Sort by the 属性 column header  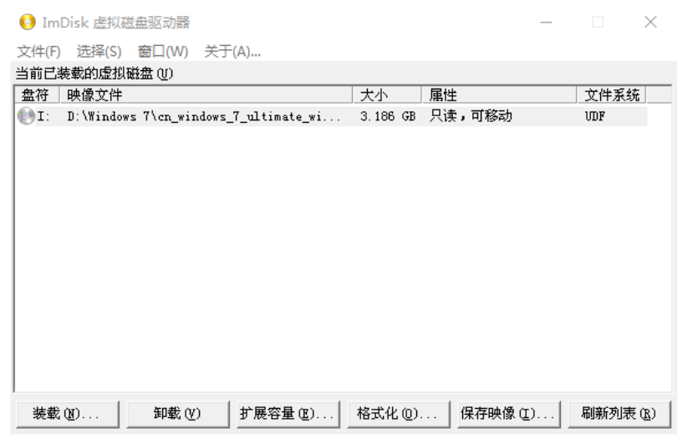point(499,94)
